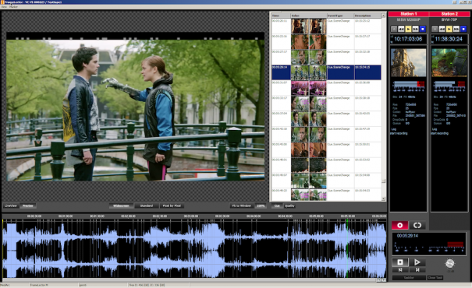Open the Quality tab

tap(289, 205)
